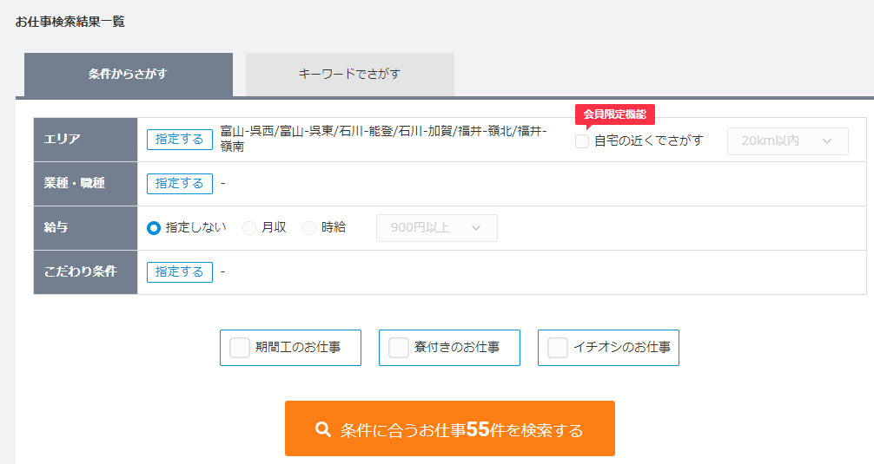Click selected area text 富山-呉西/富山-呉東
This screenshot has height=464, width=874.
pyautogui.click(x=277, y=131)
